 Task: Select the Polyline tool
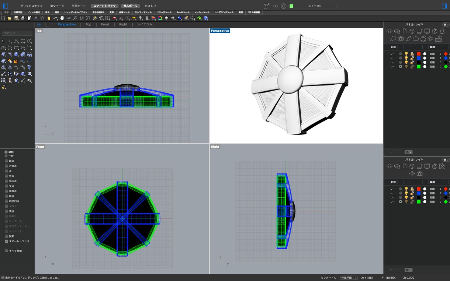(x=17, y=41)
